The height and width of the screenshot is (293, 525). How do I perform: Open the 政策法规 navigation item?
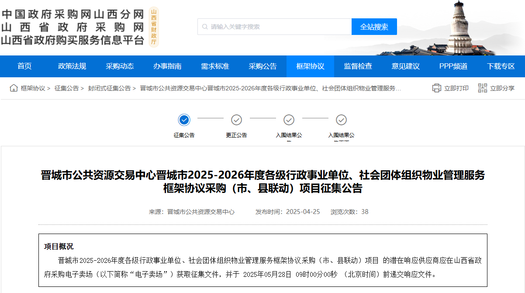[72, 66]
